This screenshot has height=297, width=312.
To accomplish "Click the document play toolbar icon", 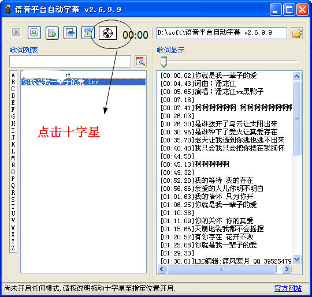I will click(52, 33).
